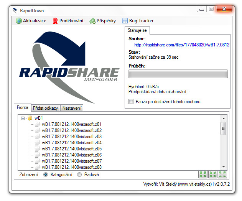The image size is (242, 201).
Task: Switch to the Fronta tab
Action: (x=23, y=107)
